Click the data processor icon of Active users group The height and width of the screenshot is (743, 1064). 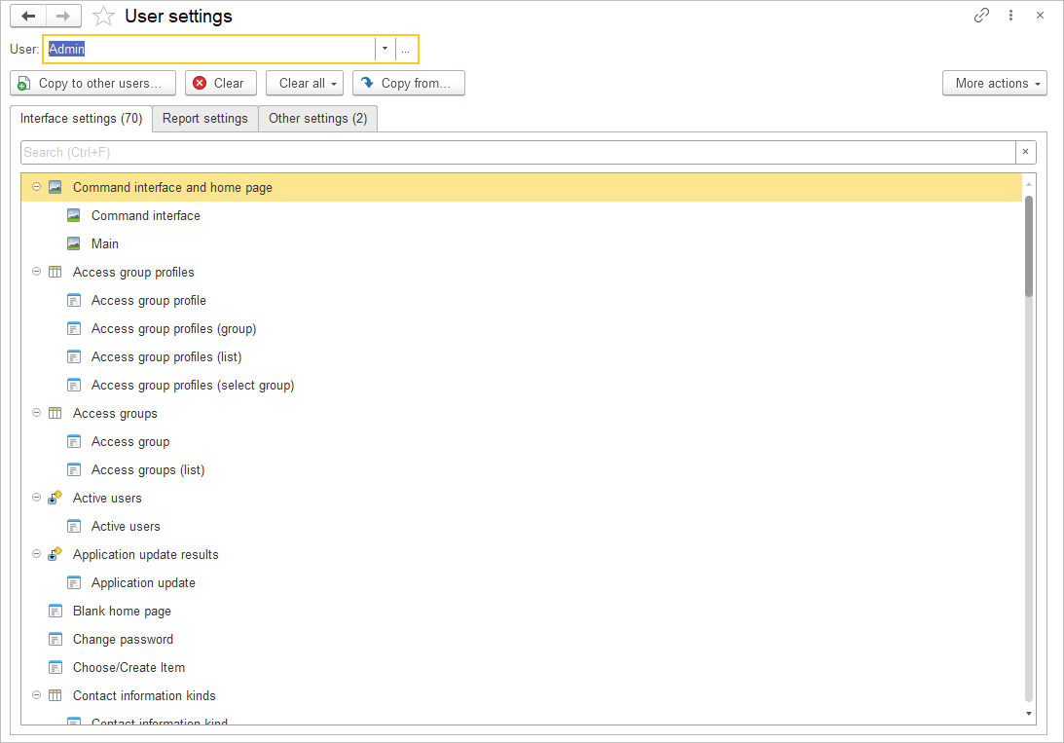[55, 498]
